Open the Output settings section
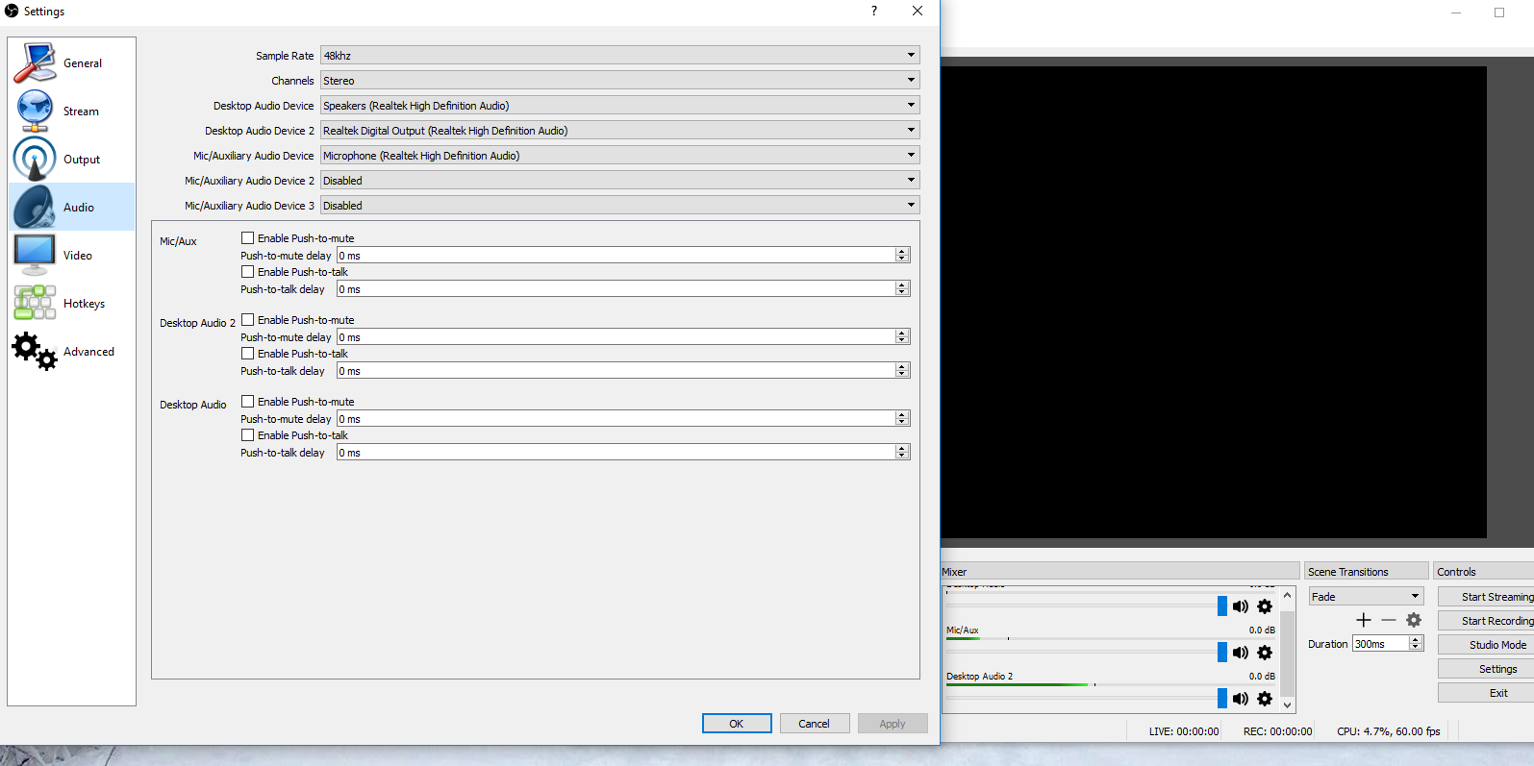Image resolution: width=1534 pixels, height=766 pixels. [72, 160]
